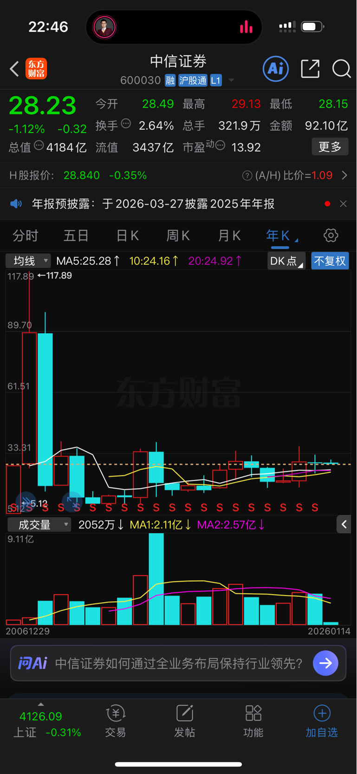This screenshot has width=357, height=774.
Task: Tap the tallest cyan volume bar
Action: (x=156, y=579)
